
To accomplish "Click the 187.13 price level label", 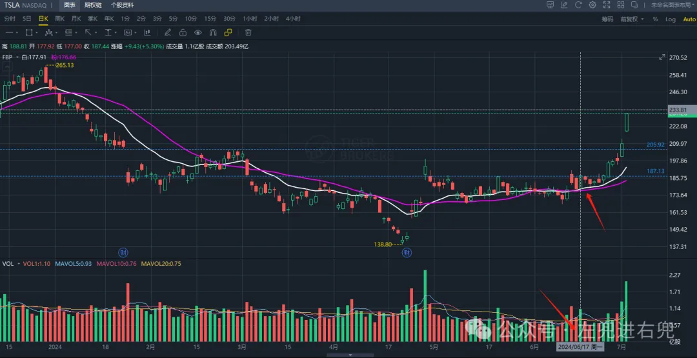I will [x=656, y=171].
